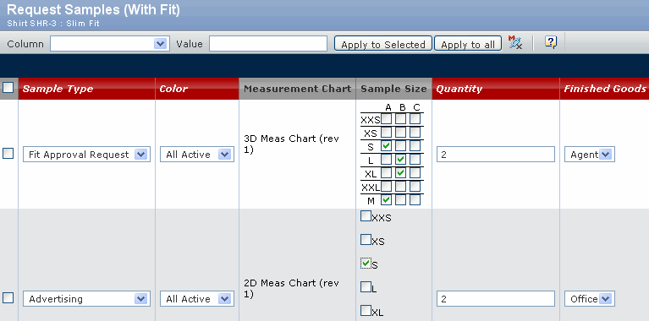Click the Apply to Selected button
649x321 pixels.
(x=383, y=44)
